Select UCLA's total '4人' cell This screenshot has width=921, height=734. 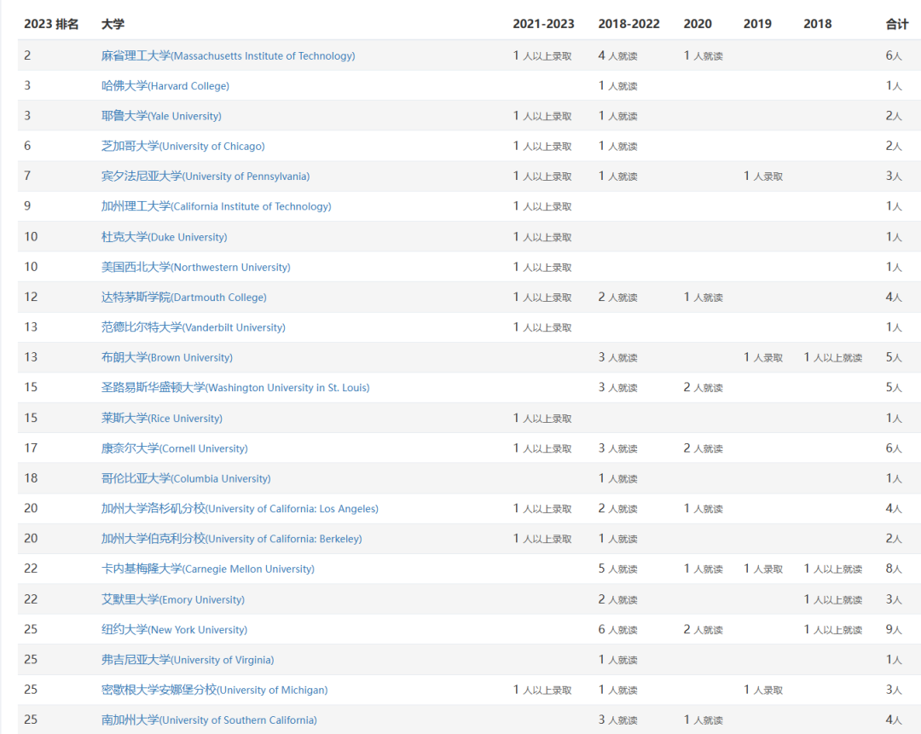894,509
